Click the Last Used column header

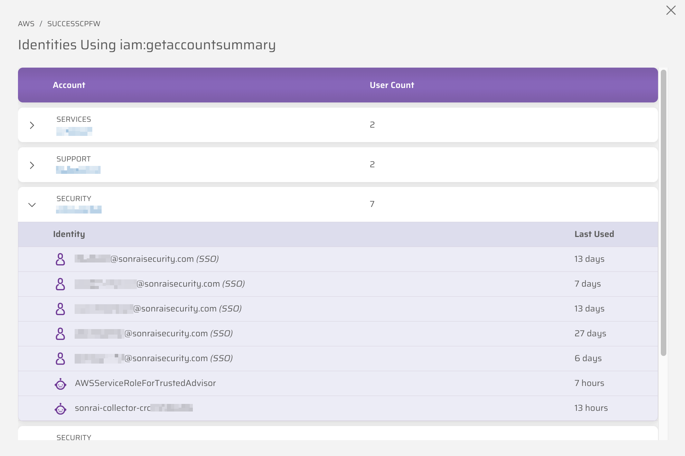(x=594, y=234)
